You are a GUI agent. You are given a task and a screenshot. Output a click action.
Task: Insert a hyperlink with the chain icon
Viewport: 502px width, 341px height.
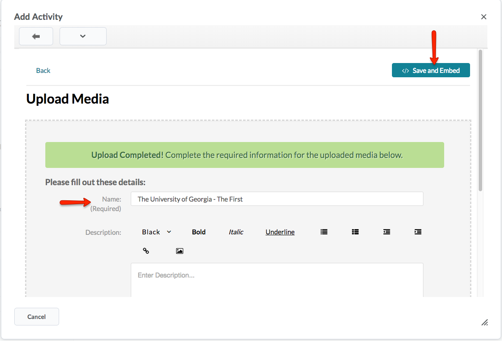point(146,251)
